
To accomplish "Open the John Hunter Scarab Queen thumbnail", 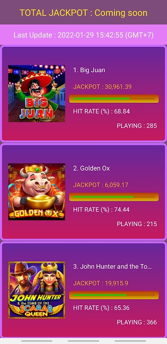I will [36, 290].
